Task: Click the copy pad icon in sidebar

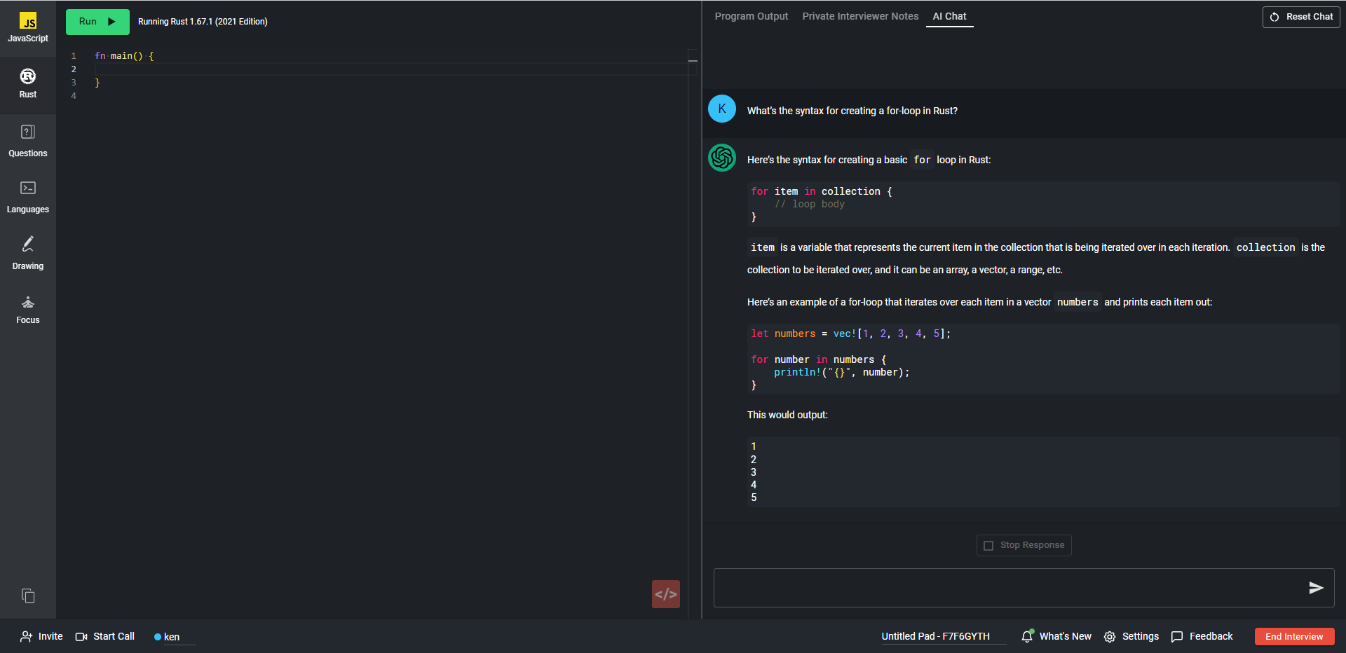Action: 28,596
